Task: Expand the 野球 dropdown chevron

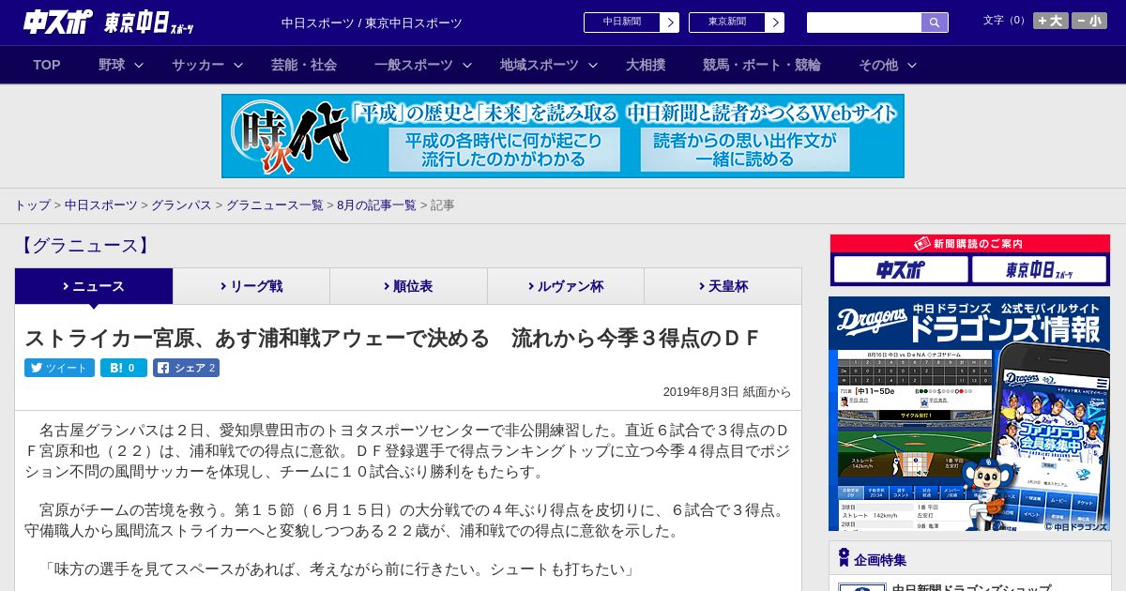Action: click(x=139, y=66)
